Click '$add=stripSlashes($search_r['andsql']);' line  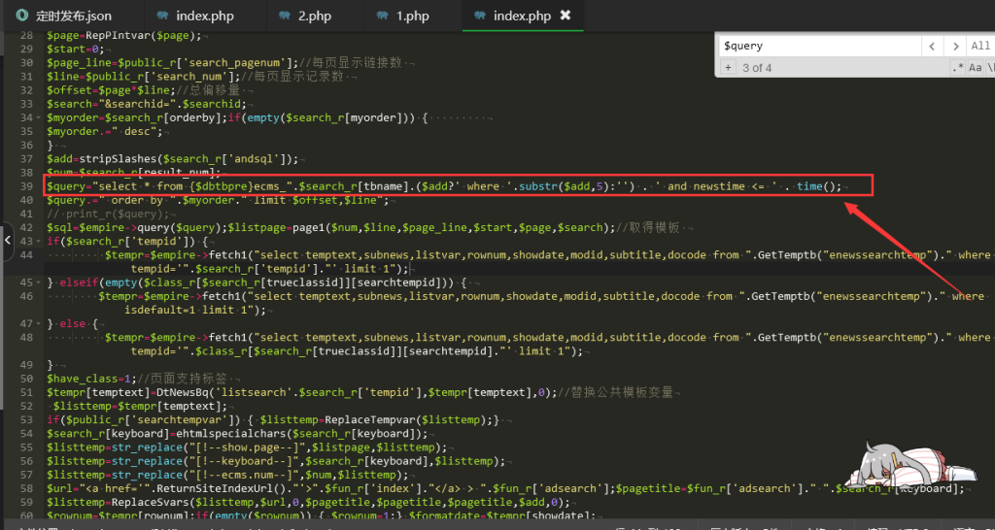(x=173, y=159)
